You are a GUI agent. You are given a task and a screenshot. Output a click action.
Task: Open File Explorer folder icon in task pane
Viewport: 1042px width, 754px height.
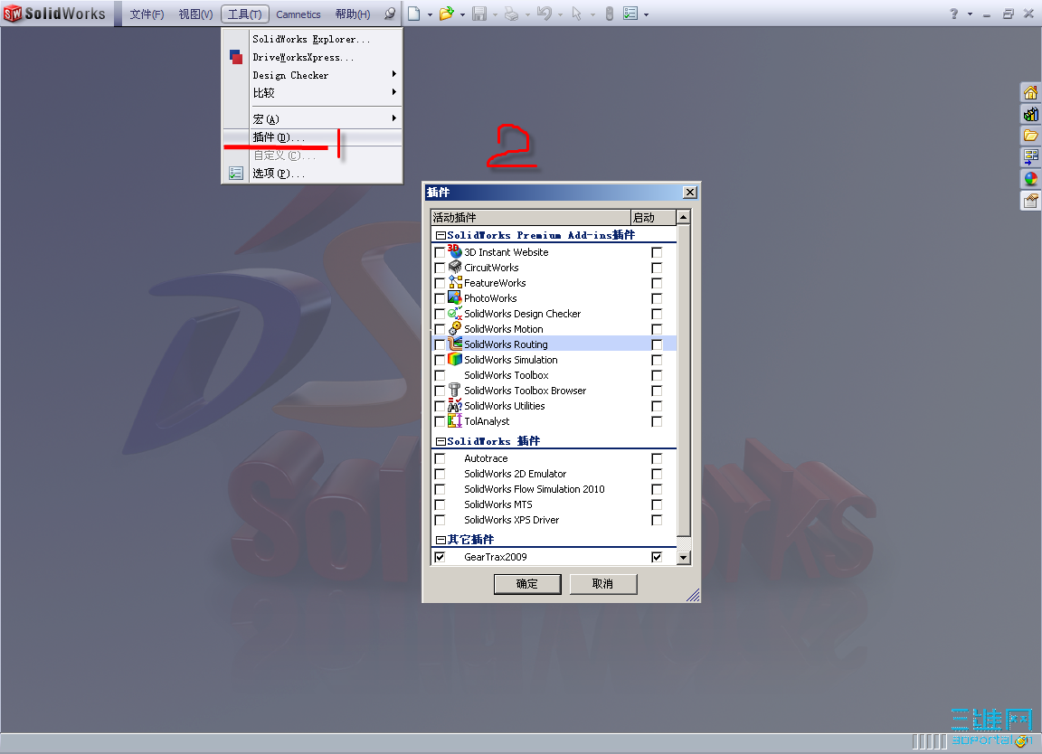pyautogui.click(x=1031, y=136)
